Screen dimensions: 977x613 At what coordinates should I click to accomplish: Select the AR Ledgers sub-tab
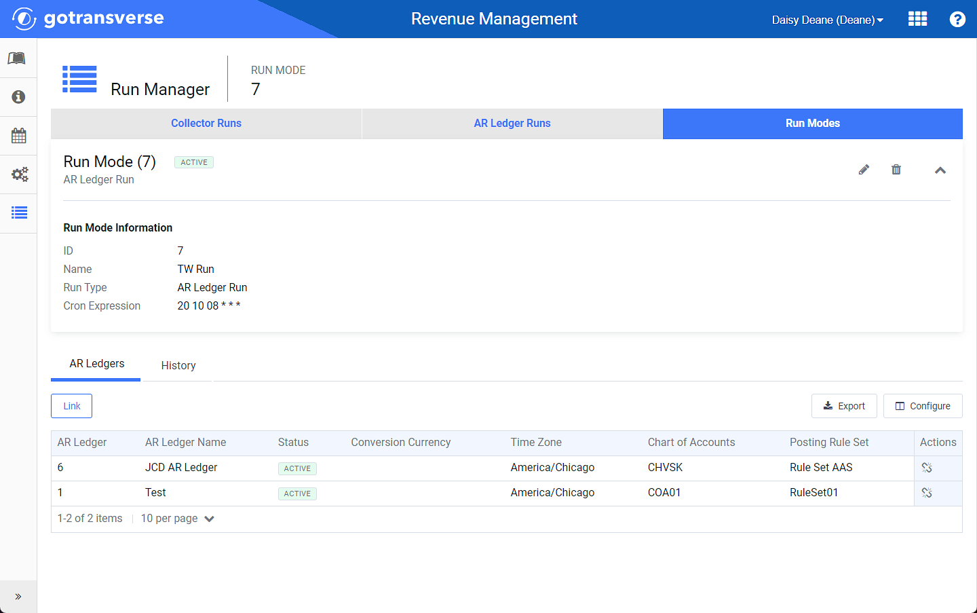(x=96, y=365)
